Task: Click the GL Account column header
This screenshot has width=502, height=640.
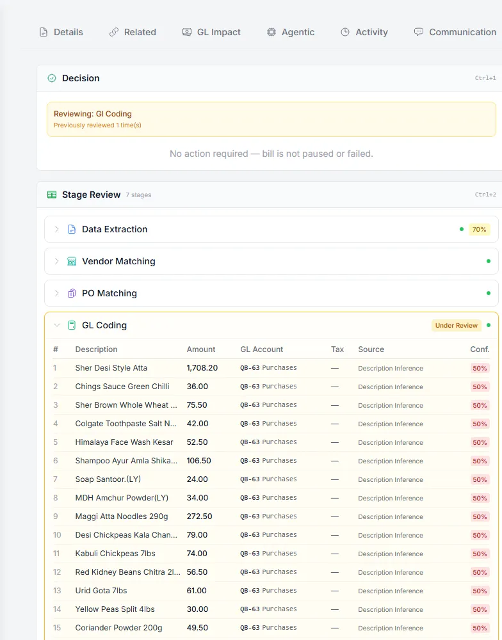Action: pos(261,349)
